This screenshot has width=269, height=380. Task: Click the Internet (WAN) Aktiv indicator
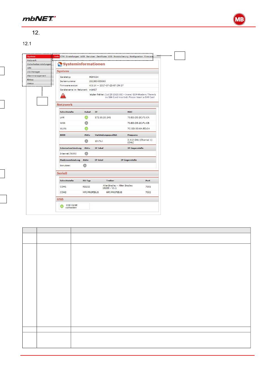point(86,154)
